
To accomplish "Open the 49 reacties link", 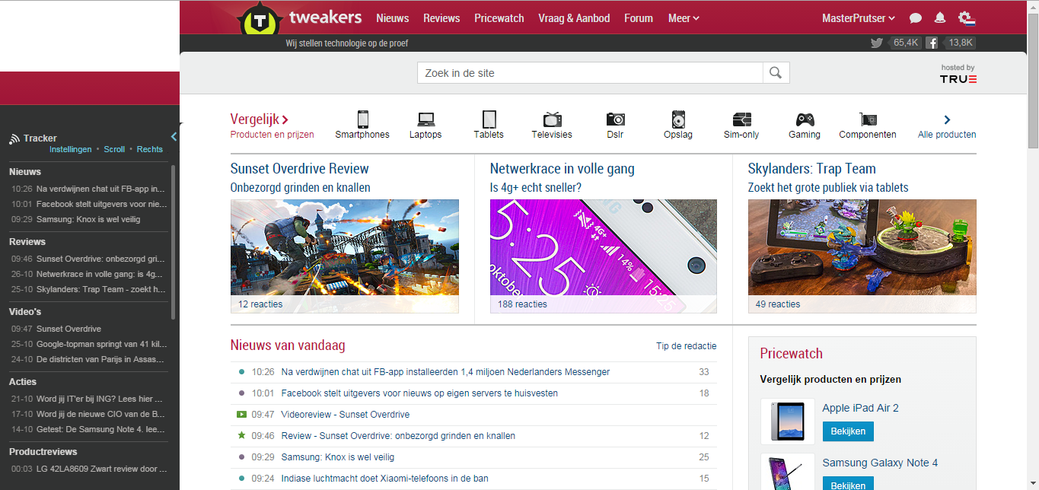I will 778,304.
